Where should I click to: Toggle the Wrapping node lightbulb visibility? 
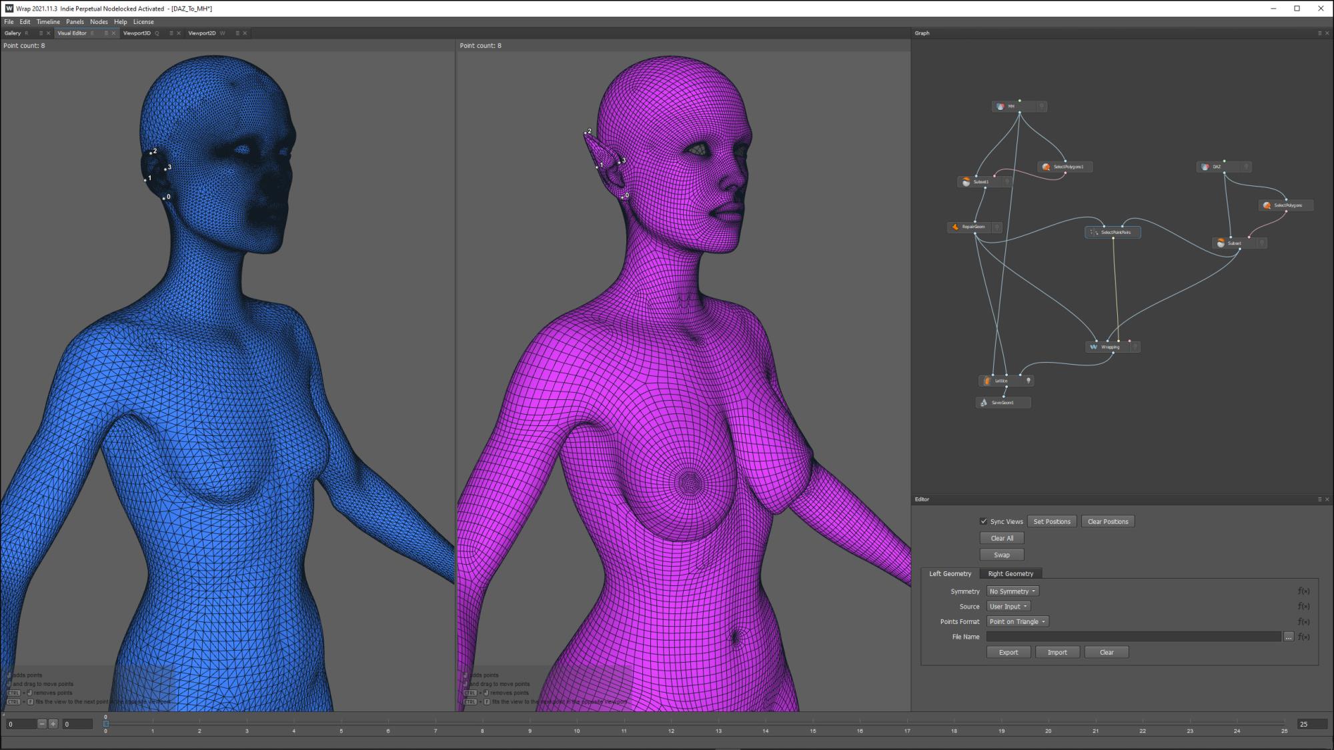[1135, 347]
